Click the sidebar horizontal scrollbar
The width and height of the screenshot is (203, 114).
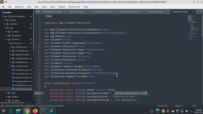12,103
